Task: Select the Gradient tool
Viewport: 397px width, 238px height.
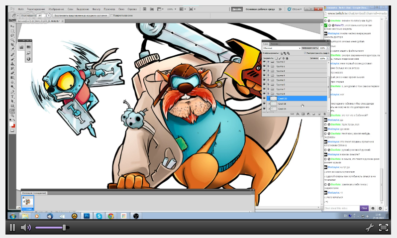Action: coord(12,78)
